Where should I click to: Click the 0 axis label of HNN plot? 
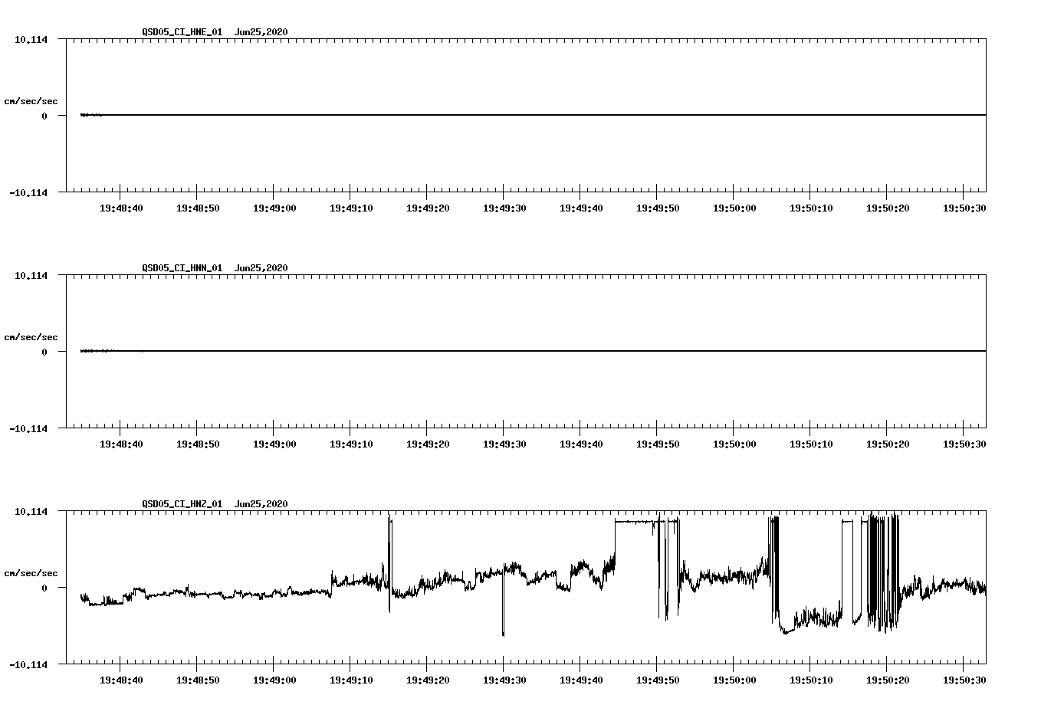point(44,352)
